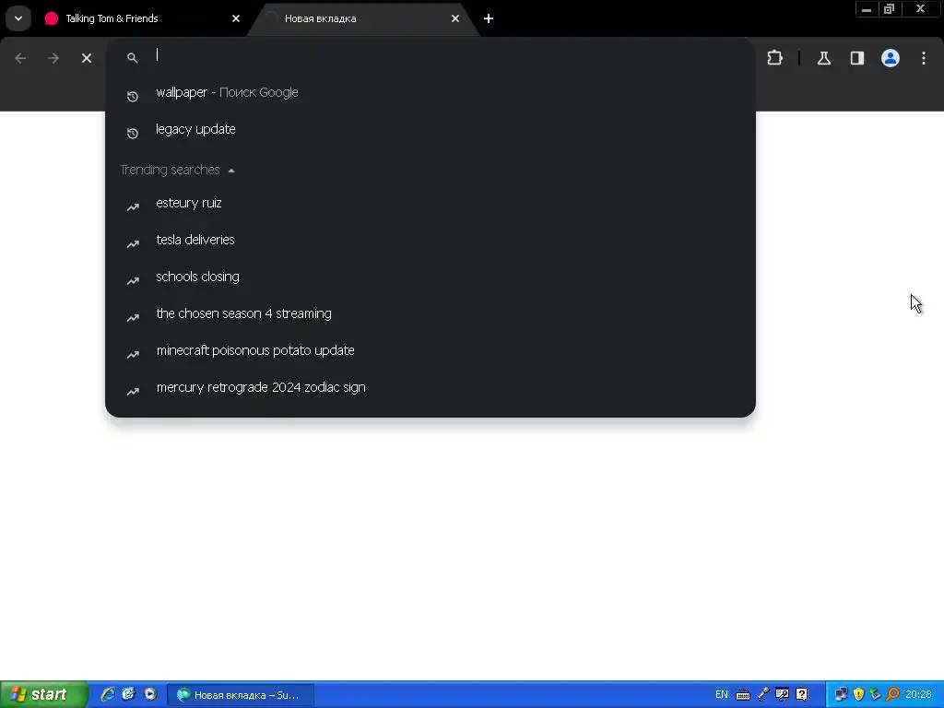Click trending arrow icon beside esteury ruiz

(133, 207)
